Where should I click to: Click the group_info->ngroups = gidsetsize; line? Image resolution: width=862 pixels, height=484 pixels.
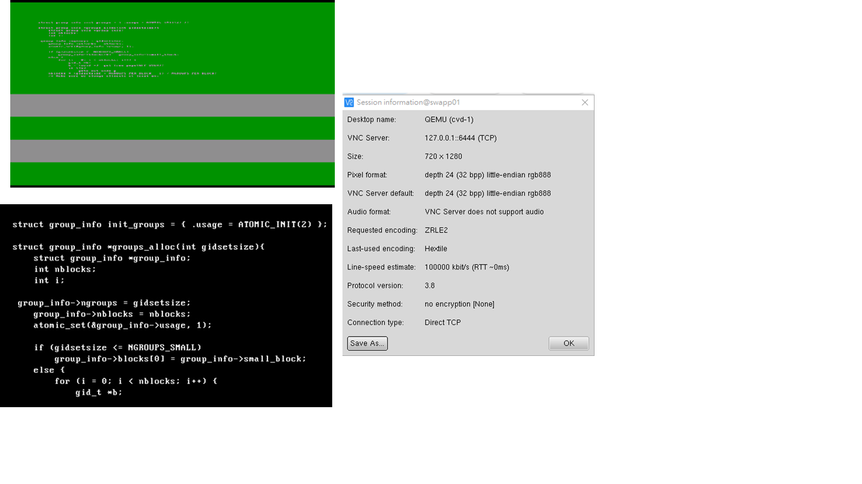(104, 303)
